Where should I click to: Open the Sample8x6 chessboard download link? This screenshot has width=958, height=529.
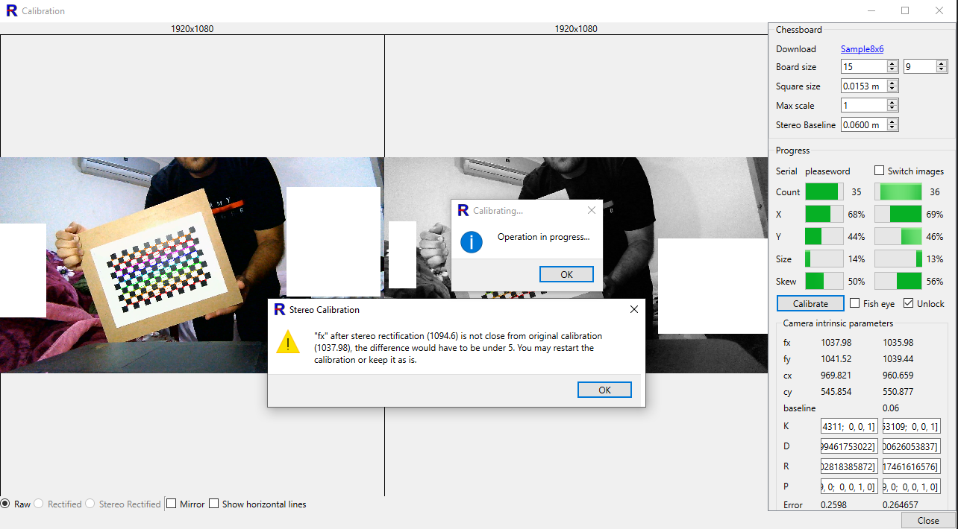tap(862, 49)
